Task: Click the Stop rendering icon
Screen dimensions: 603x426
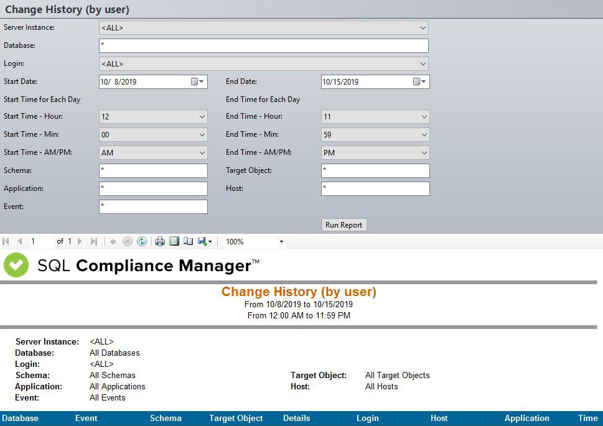Action: (128, 241)
